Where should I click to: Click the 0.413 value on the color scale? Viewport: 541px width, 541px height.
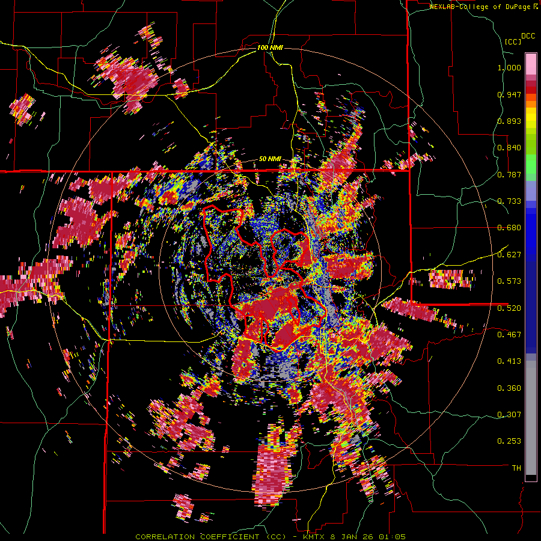tap(509, 361)
